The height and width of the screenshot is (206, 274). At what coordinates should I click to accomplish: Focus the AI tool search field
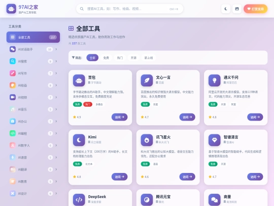(x=130, y=9)
